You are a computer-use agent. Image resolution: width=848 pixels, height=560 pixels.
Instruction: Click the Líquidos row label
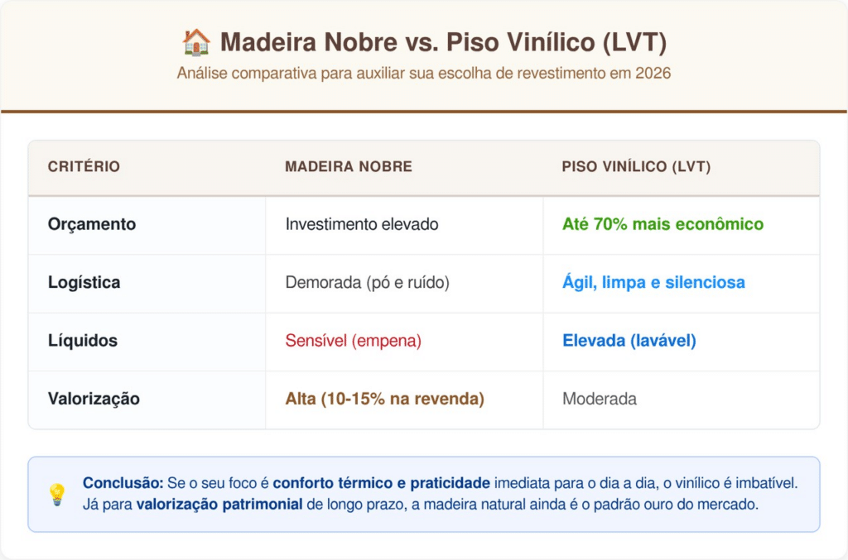coord(83,341)
